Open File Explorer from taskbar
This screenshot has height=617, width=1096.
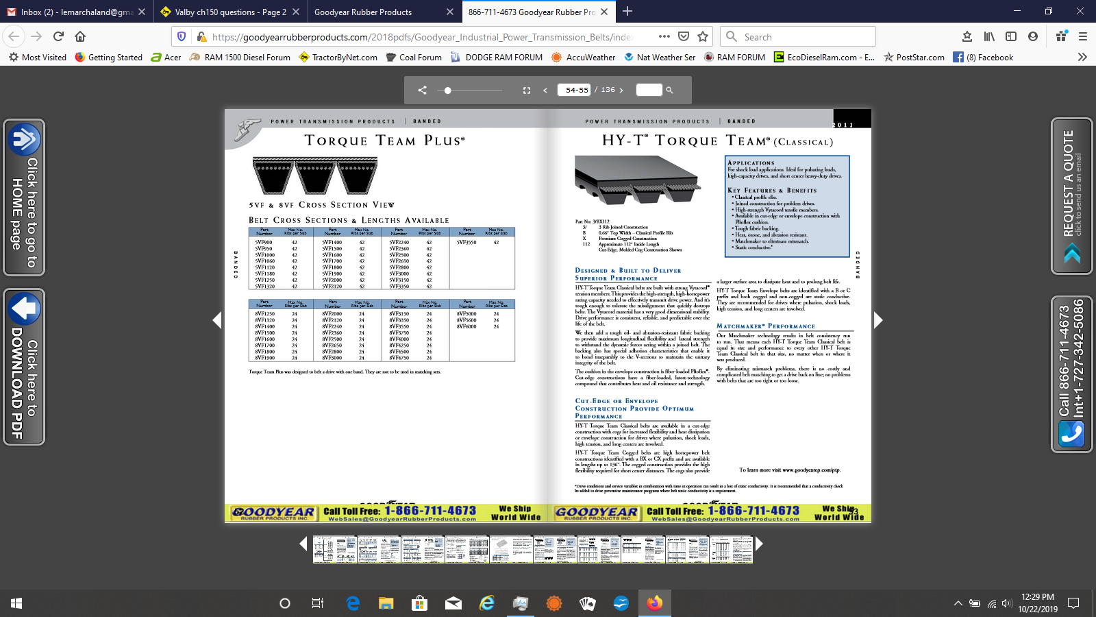click(x=386, y=603)
